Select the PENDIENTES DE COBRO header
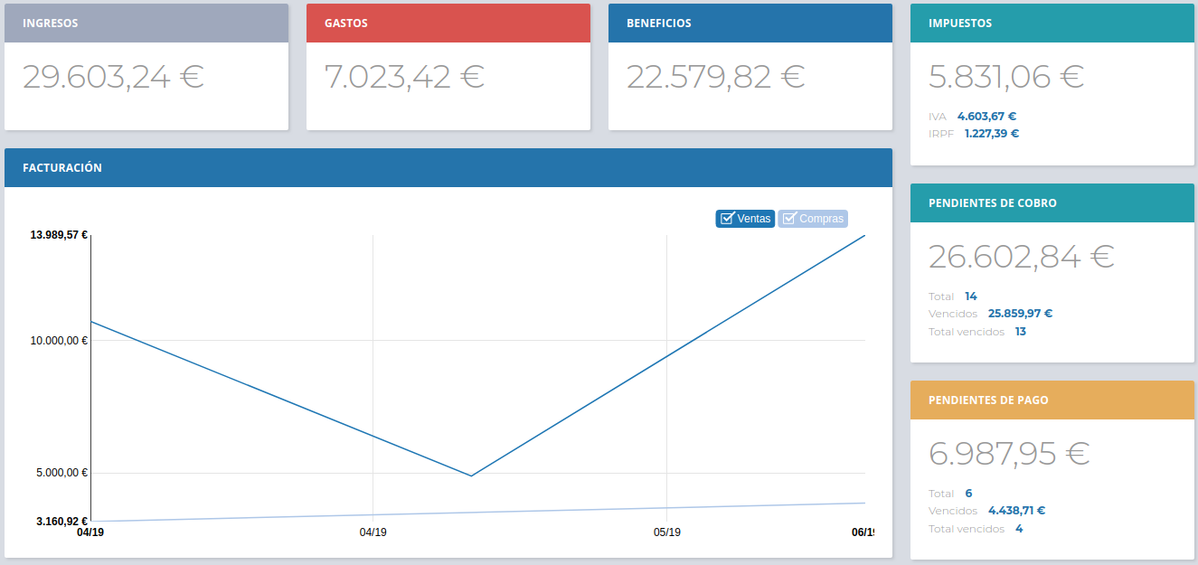 pos(1052,203)
